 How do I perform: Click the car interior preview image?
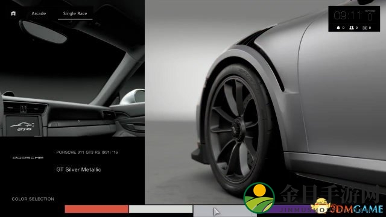click(72, 68)
